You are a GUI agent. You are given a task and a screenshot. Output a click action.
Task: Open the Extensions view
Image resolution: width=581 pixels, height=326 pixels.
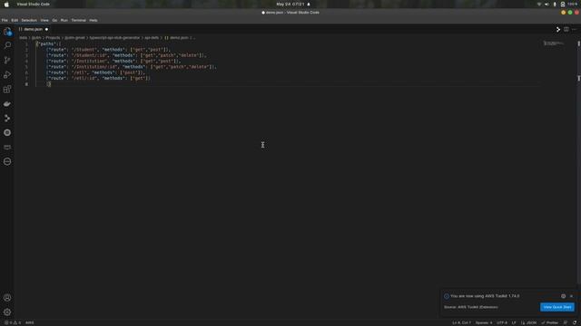coord(7,89)
